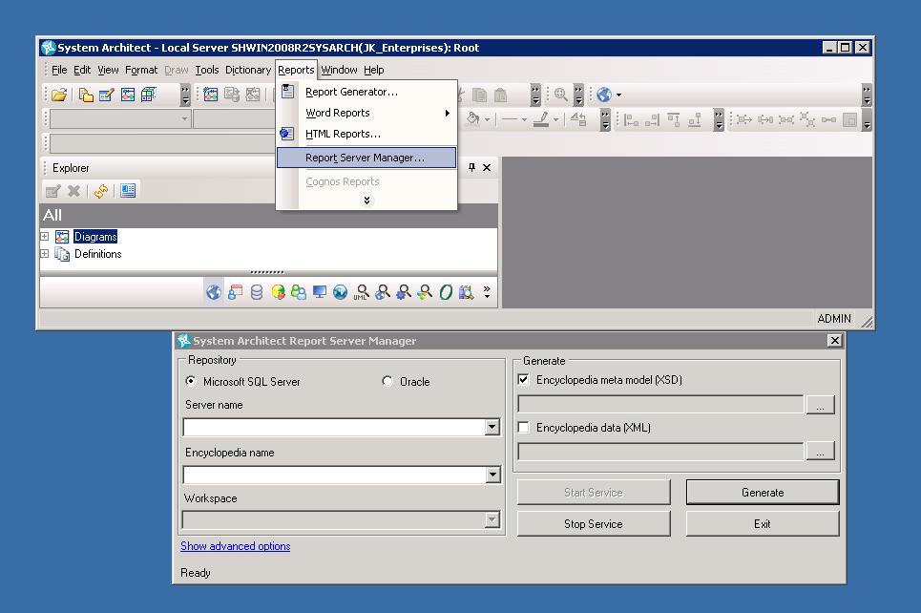The height and width of the screenshot is (613, 921).
Task: Open the Dictionary menu
Action: coord(248,70)
